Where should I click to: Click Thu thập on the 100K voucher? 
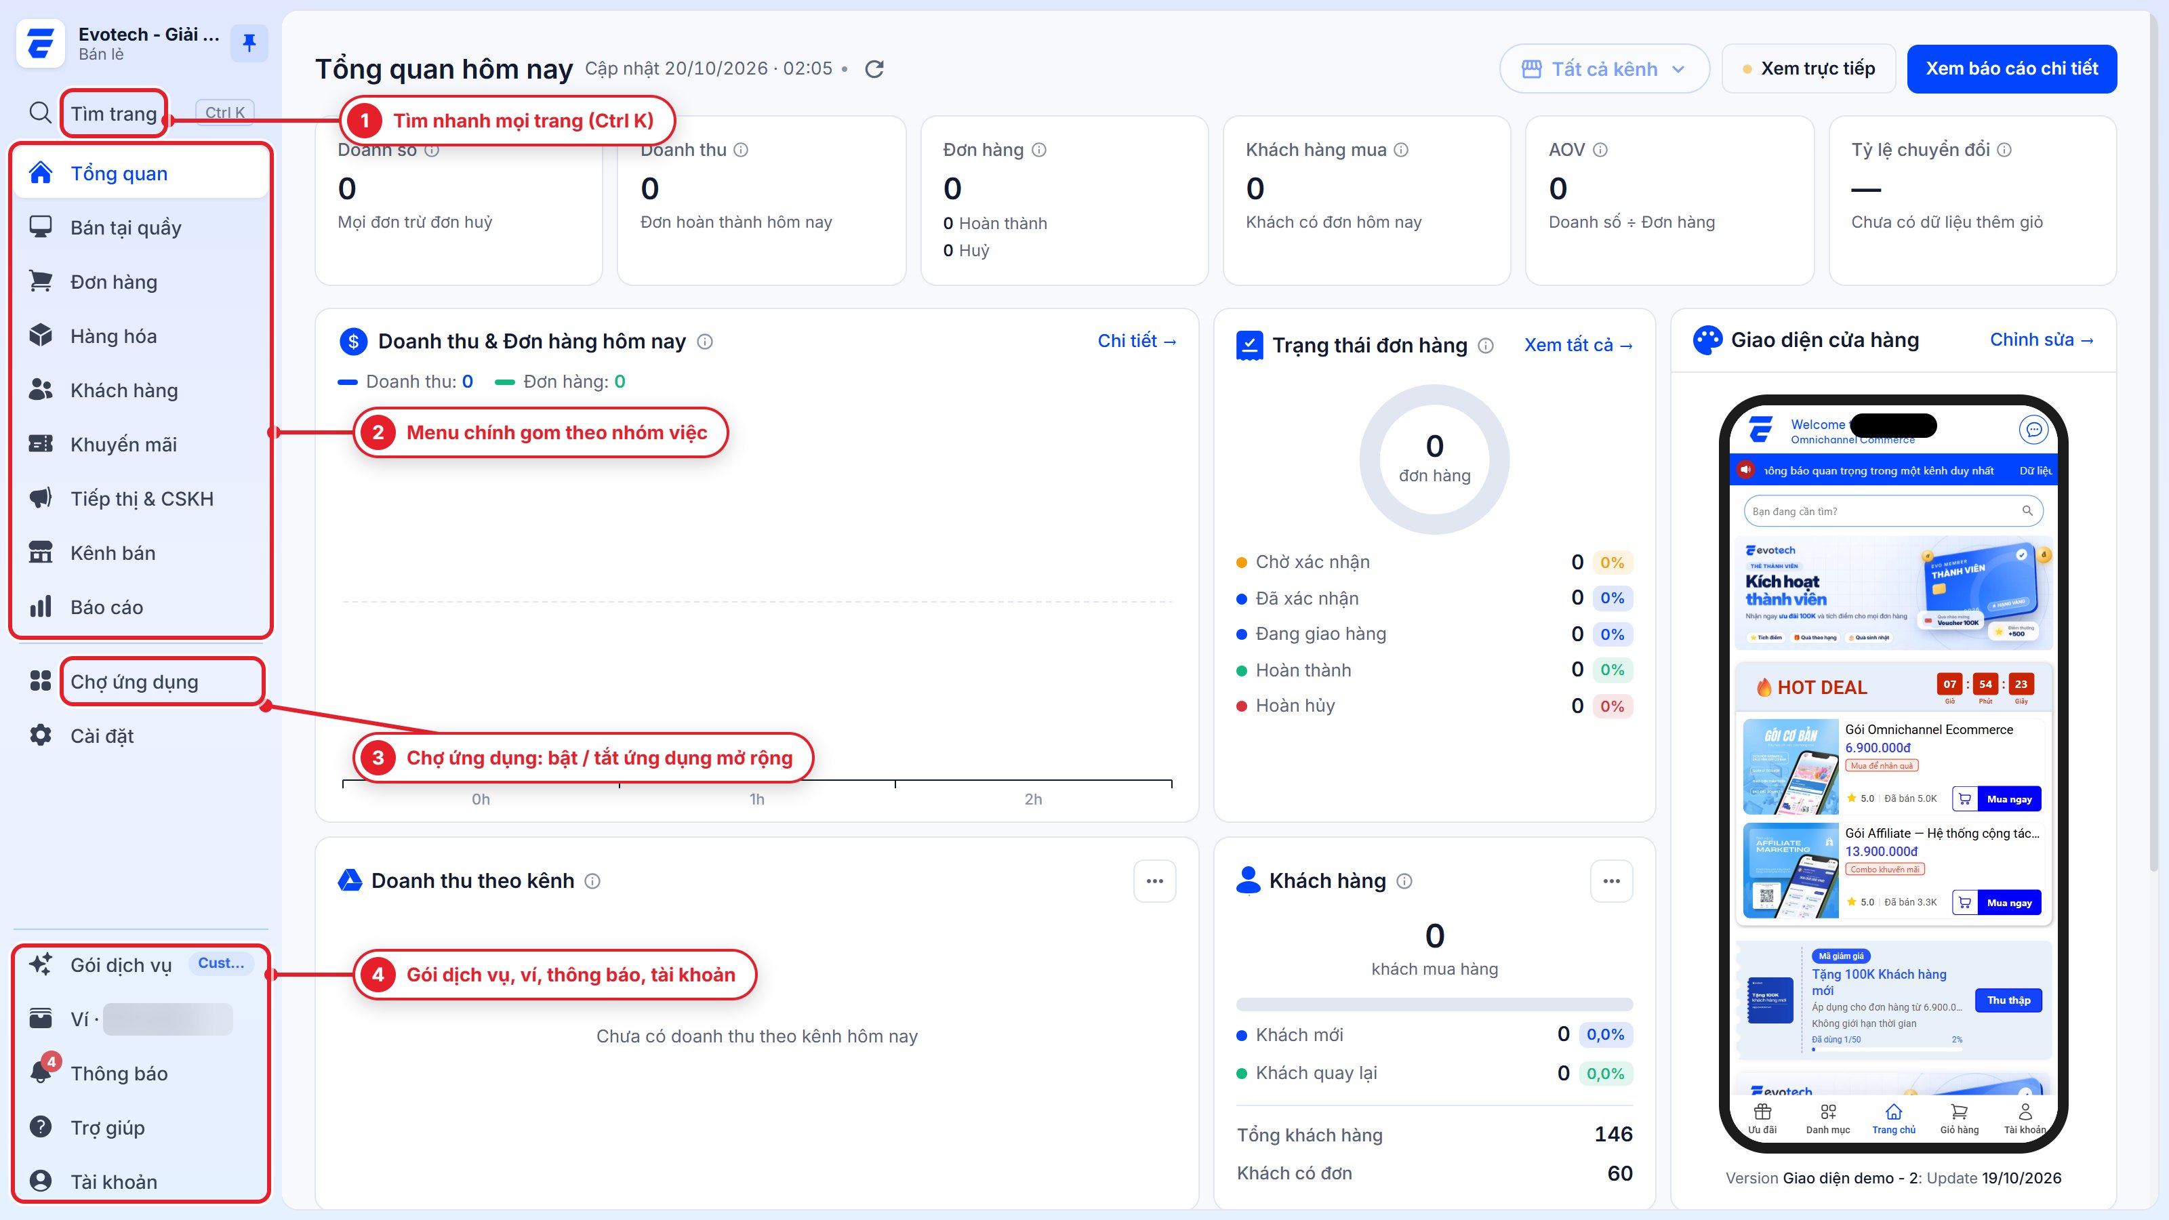[x=2008, y=1000]
